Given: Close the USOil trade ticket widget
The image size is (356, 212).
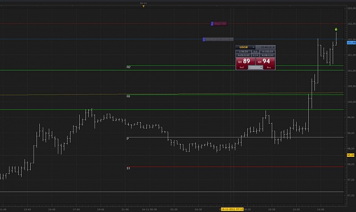Looking at the screenshot, I should click(x=273, y=47).
